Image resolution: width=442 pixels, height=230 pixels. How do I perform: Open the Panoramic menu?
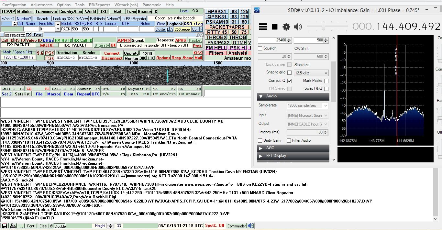(152, 5)
